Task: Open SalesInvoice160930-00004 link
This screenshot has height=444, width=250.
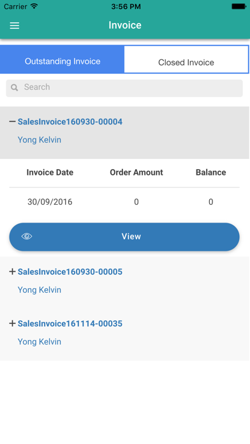Action: tap(70, 122)
